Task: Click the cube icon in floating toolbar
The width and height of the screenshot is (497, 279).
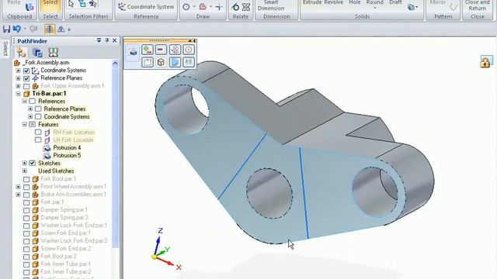Action: tap(161, 62)
